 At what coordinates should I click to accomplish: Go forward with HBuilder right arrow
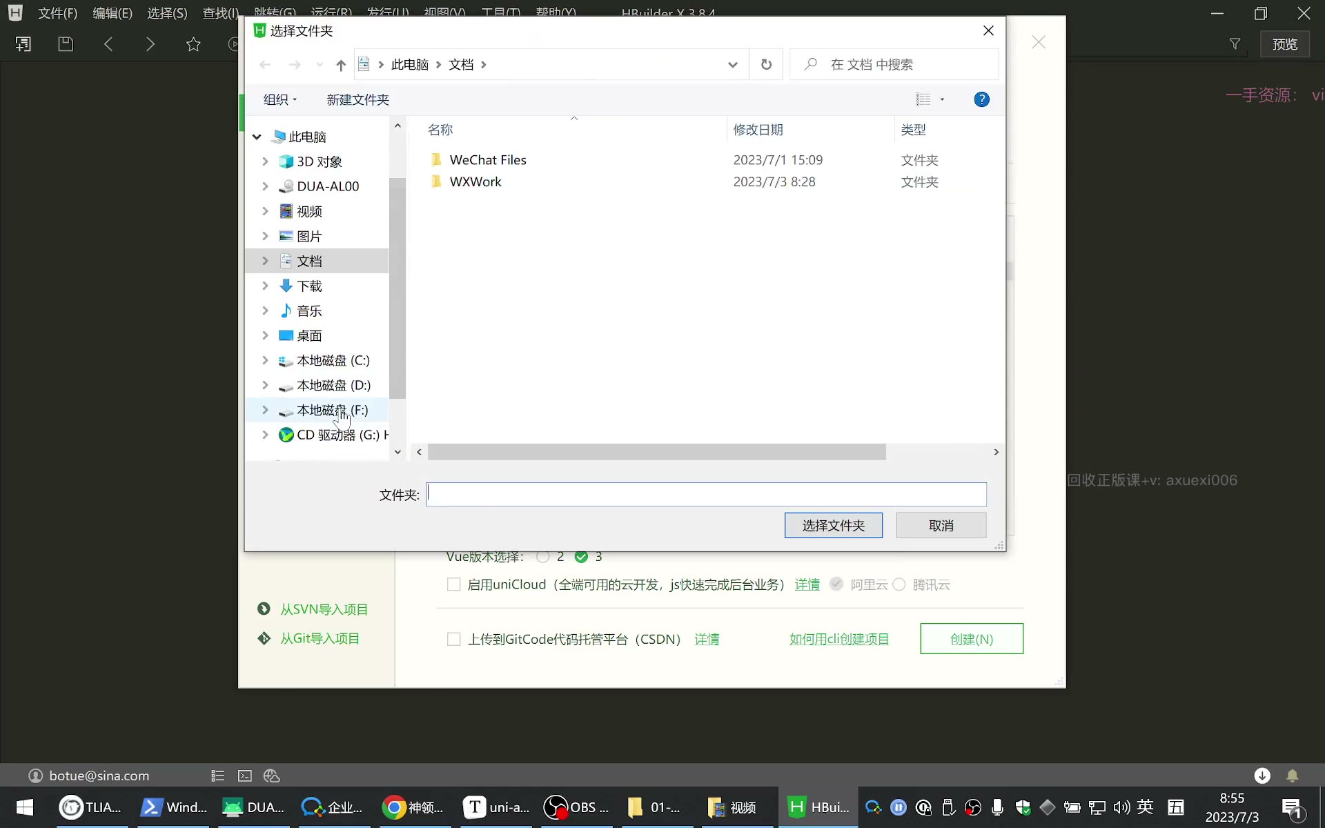[150, 44]
